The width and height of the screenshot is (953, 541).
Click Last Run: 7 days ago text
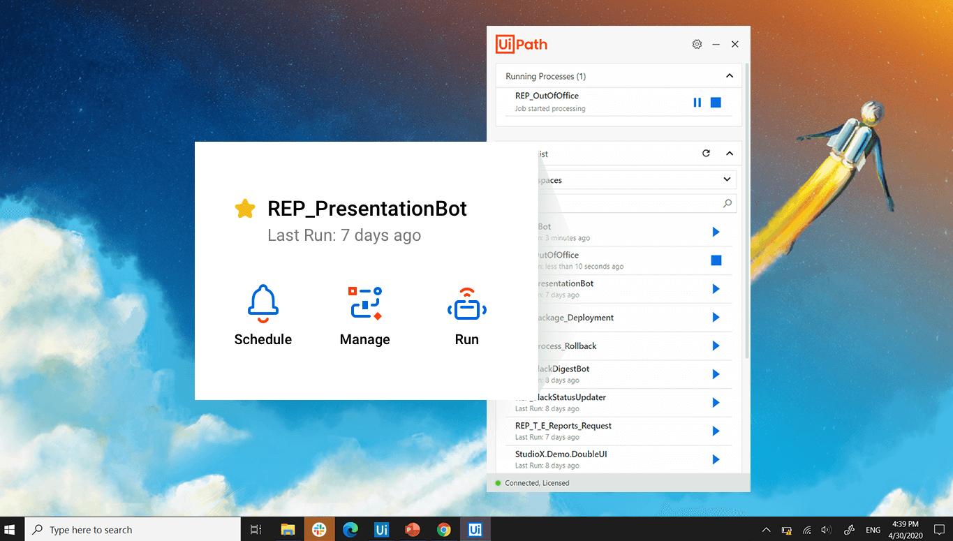[344, 235]
